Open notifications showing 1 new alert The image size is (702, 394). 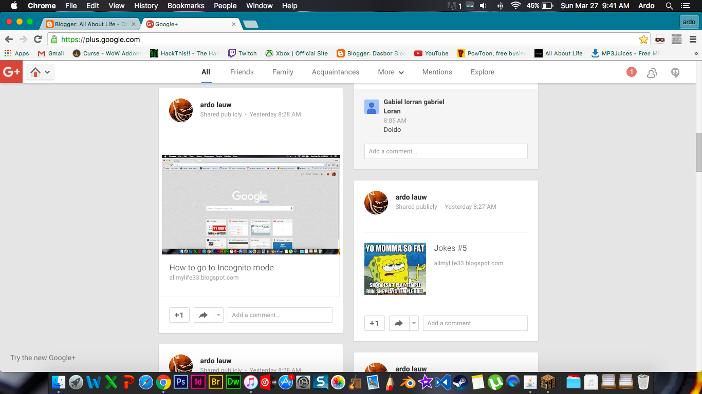pyautogui.click(x=631, y=72)
